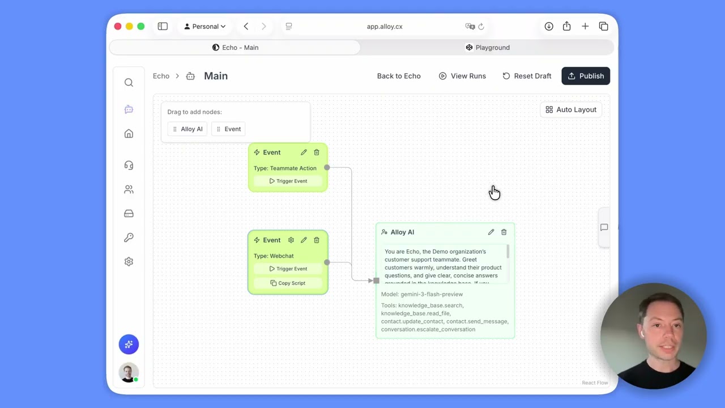Image resolution: width=725 pixels, height=408 pixels.
Task: Open the bot agents icon in the sidebar
Action: click(x=129, y=109)
